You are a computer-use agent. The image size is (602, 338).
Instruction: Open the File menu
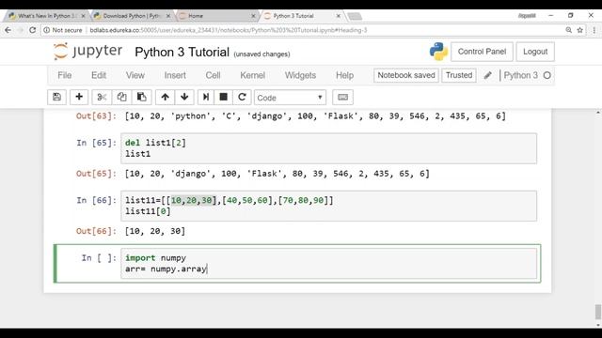point(65,75)
